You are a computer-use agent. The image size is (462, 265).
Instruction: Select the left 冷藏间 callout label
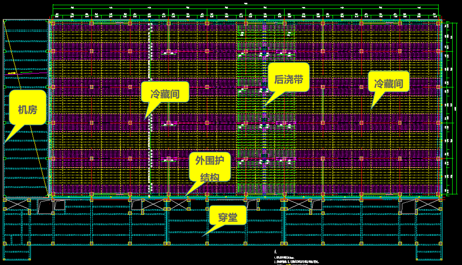(x=165, y=94)
